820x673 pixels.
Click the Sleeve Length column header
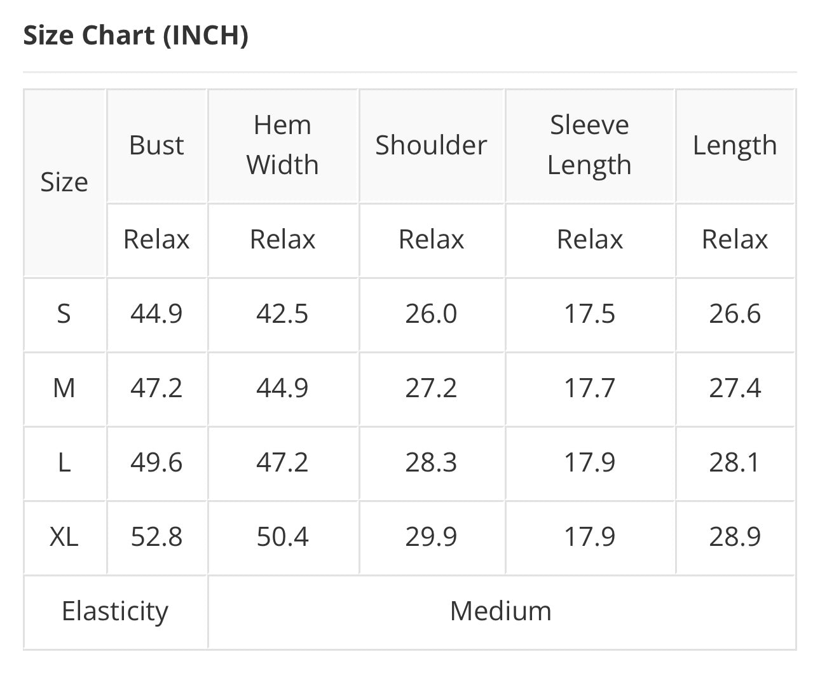click(589, 145)
